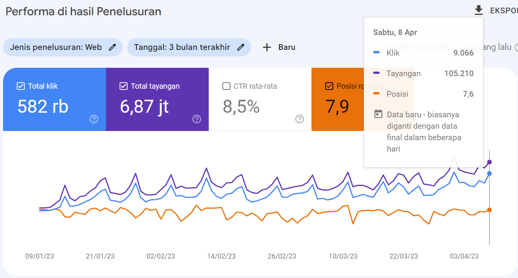Image resolution: width=518 pixels, height=278 pixels.
Task: Click the orange Posisi legend dash in tooltip
Action: coord(376,93)
